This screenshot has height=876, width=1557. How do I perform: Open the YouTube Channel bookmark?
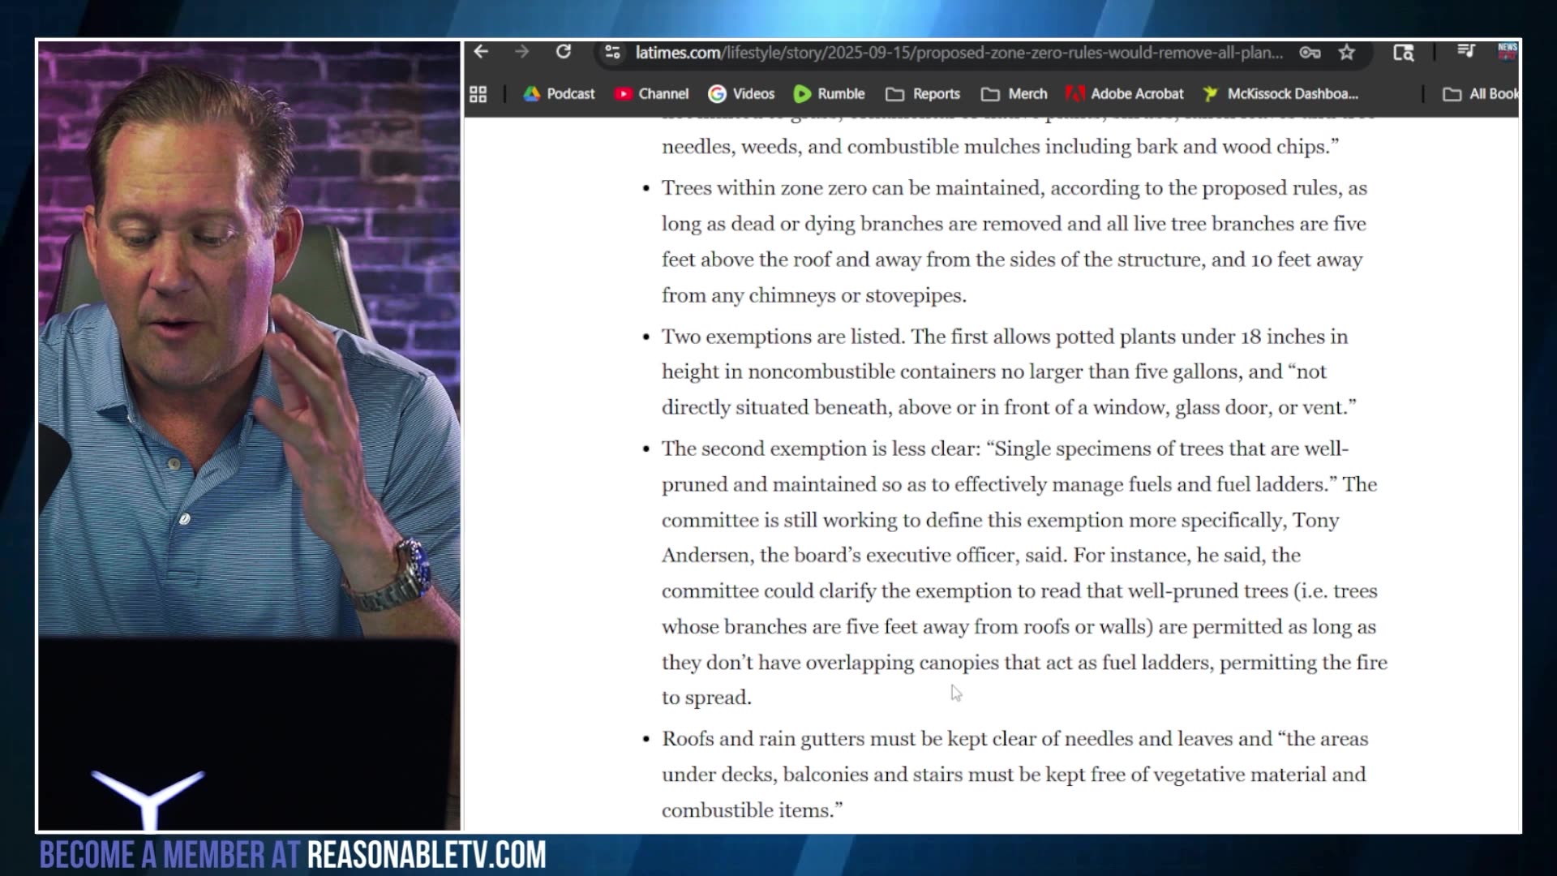pos(651,94)
